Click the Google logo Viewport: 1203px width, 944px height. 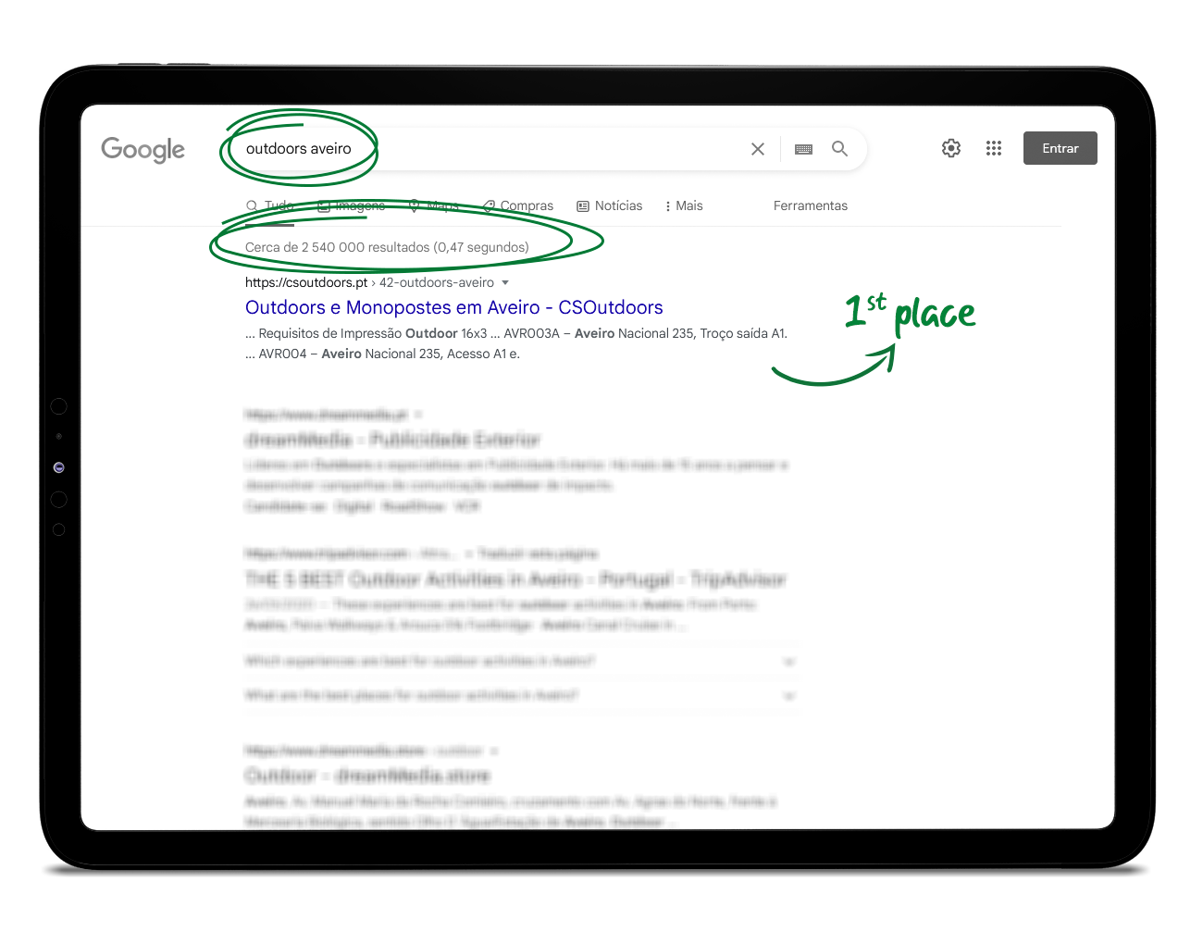coord(143,149)
